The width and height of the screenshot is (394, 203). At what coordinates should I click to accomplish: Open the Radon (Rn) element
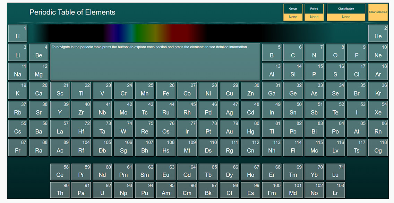[x=378, y=129]
